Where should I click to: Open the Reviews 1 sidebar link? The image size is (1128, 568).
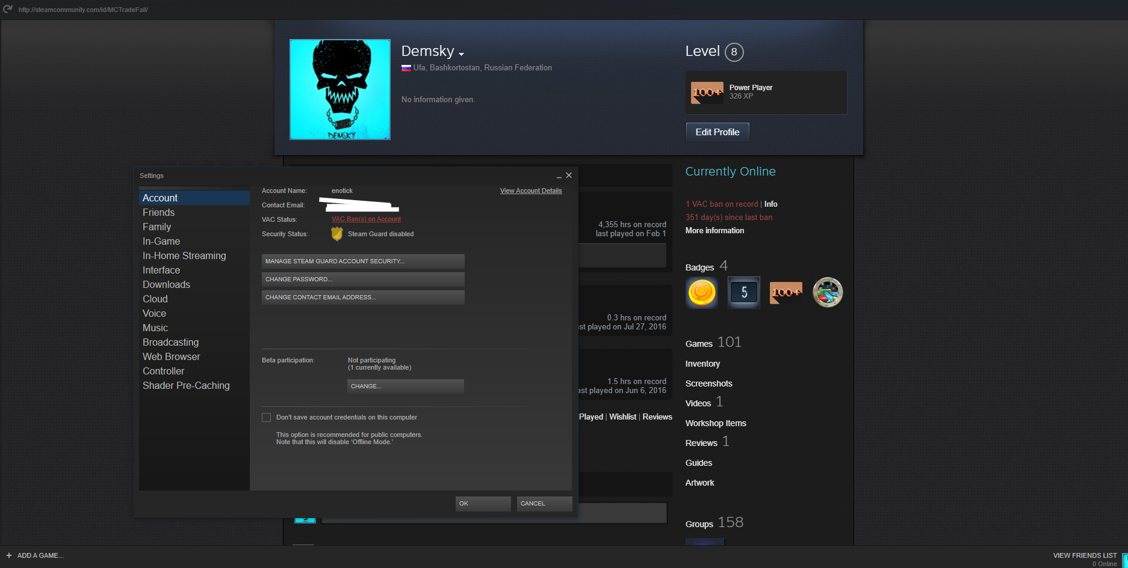tap(707, 442)
